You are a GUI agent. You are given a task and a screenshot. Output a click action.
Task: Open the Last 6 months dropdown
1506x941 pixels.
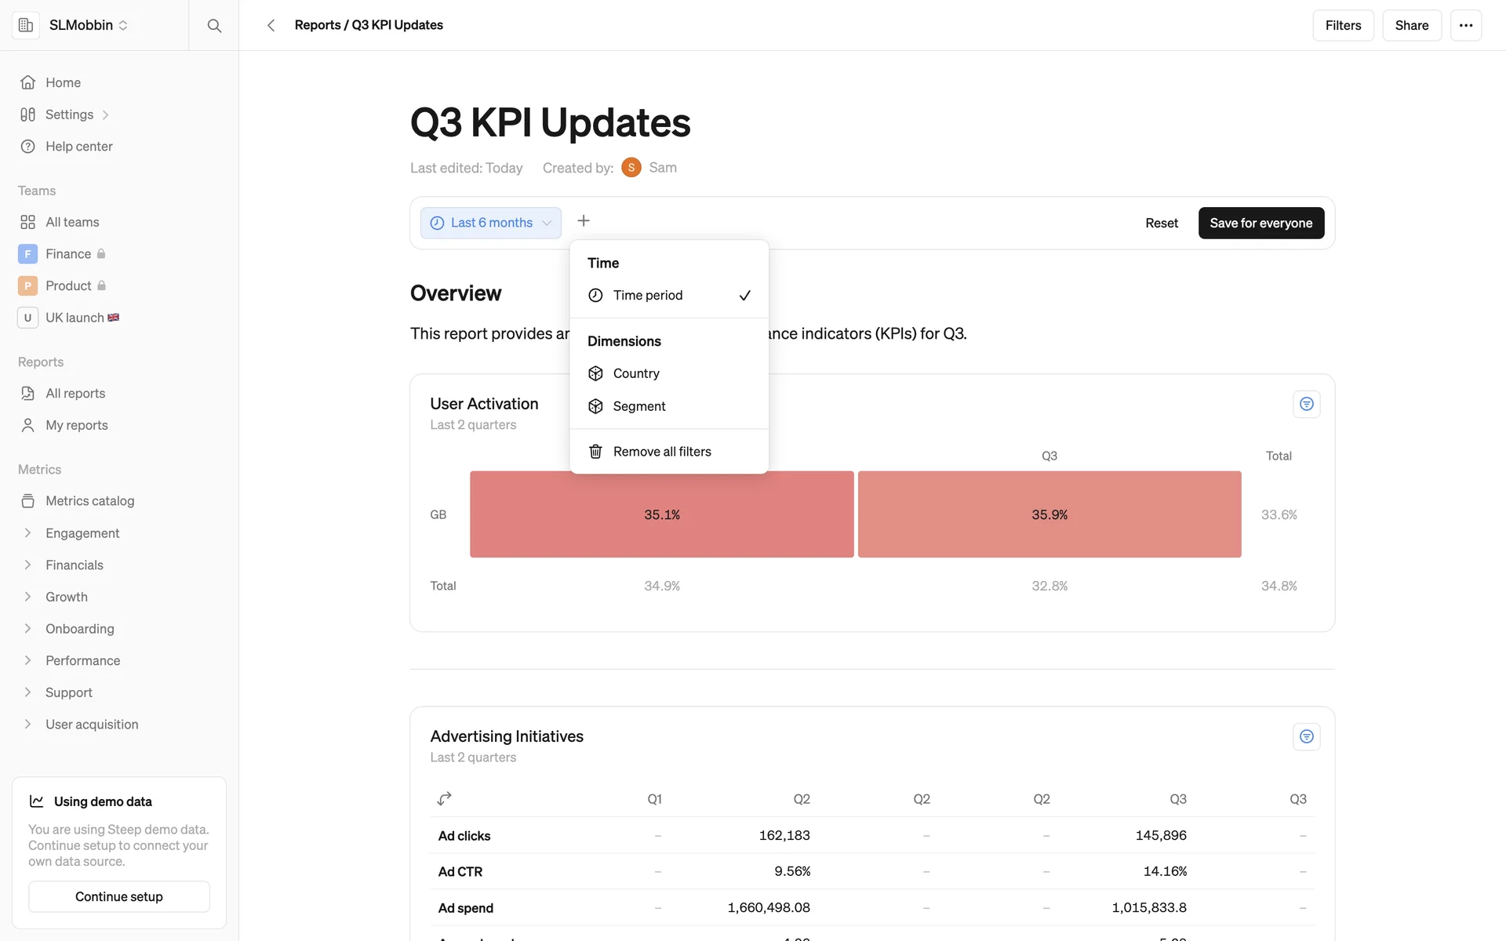pos(491,223)
